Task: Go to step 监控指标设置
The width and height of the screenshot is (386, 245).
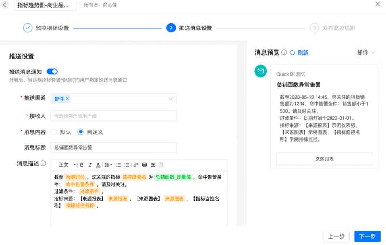Action: [46, 28]
